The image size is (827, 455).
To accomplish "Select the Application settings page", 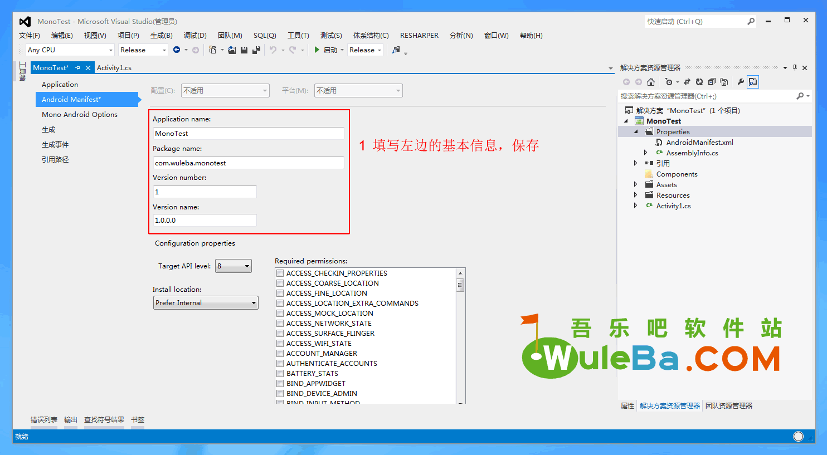I will point(60,85).
